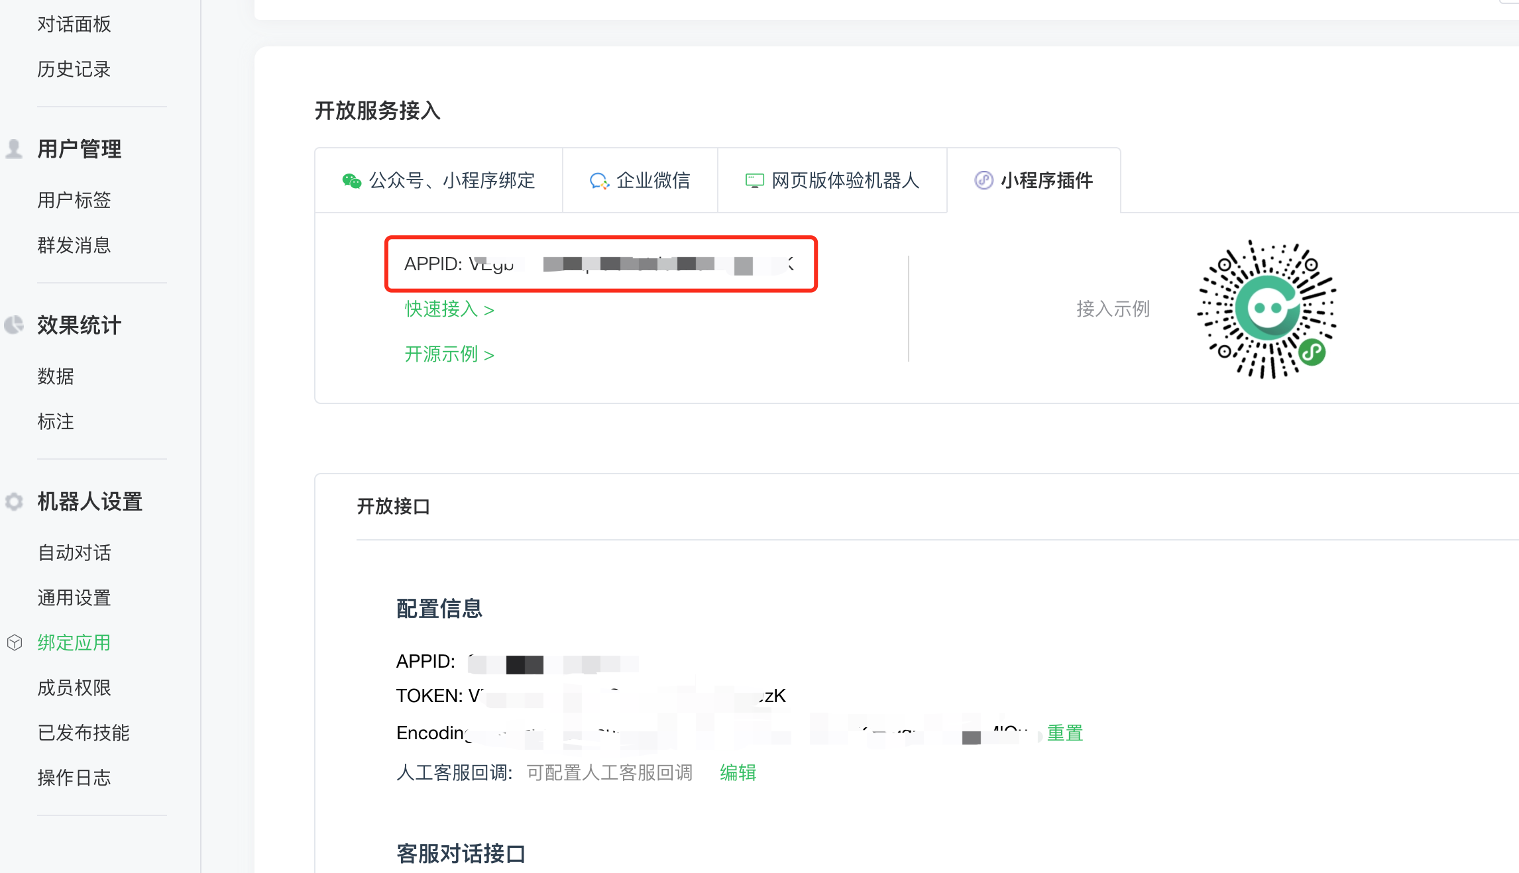Go to 历史记录 in the sidebar
This screenshot has width=1519, height=873.
click(x=74, y=70)
